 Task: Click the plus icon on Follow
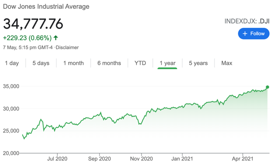click(x=245, y=33)
